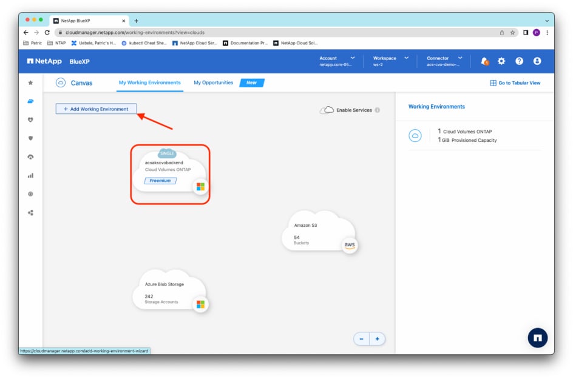Zoom in canvas with plus button
The height and width of the screenshot is (379, 573).
coord(377,339)
